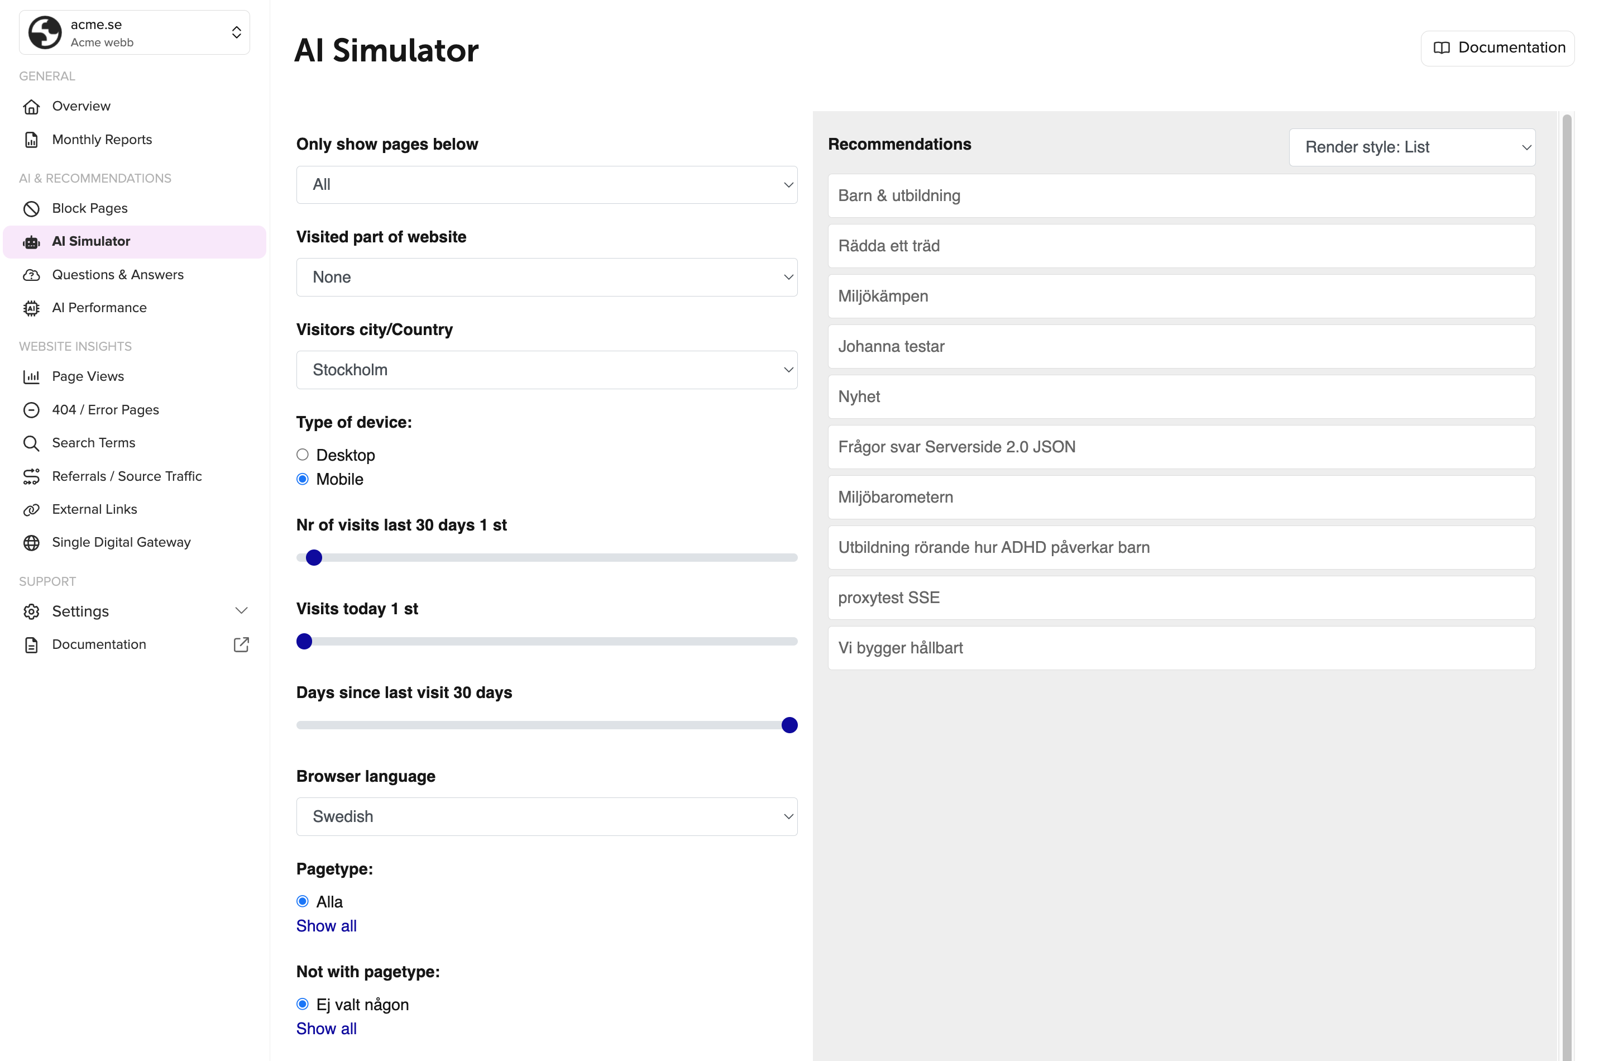Click Show all under Pagetype
This screenshot has height=1061, width=1599.
(326, 926)
